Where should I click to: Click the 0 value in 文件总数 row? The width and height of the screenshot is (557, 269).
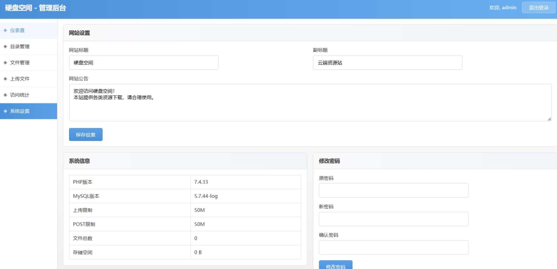[196, 239]
